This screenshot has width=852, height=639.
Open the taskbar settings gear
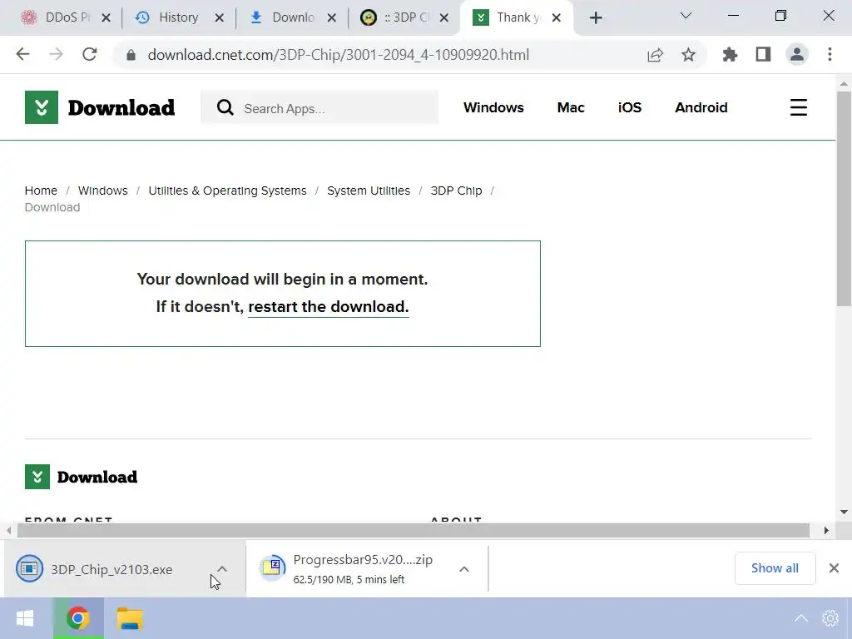click(830, 618)
